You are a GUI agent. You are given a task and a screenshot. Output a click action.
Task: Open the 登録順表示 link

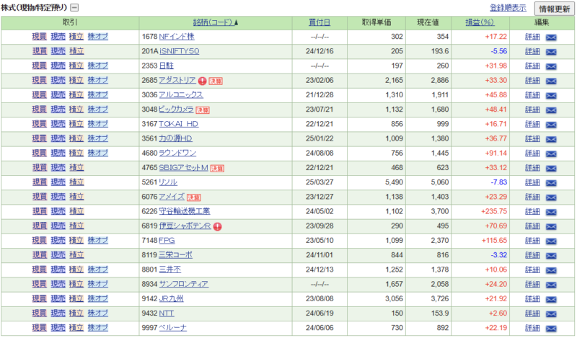click(x=508, y=7)
